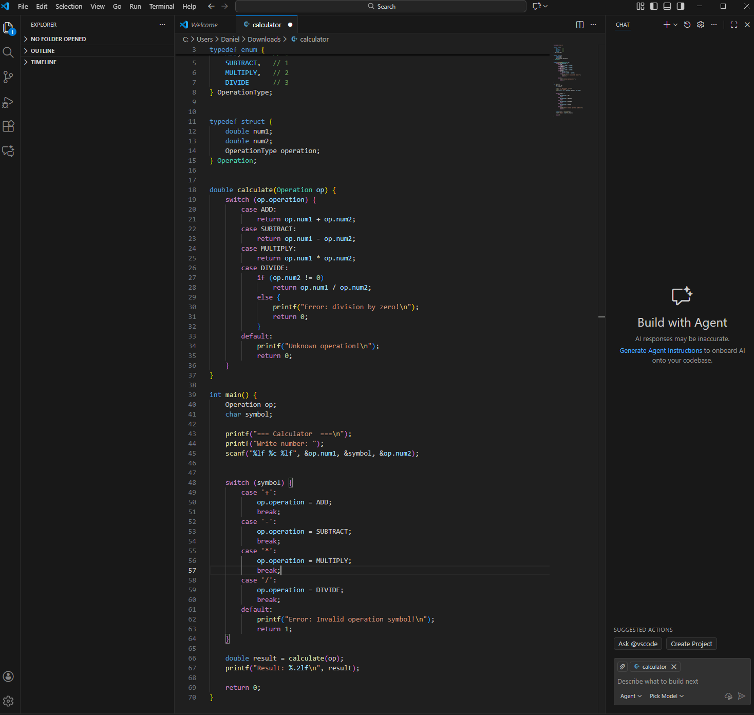Click the CHAT panel tab
The height and width of the screenshot is (715, 754).
(623, 25)
